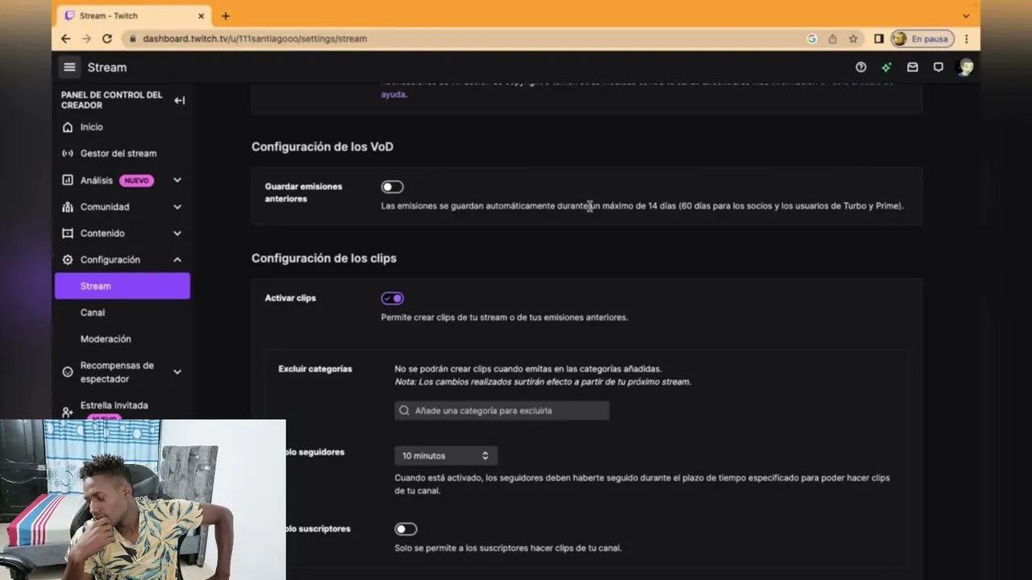Image resolution: width=1032 pixels, height=580 pixels.
Task: Click the PANEL DE CONTROL DEL CREADOR title
Action: coord(112,100)
